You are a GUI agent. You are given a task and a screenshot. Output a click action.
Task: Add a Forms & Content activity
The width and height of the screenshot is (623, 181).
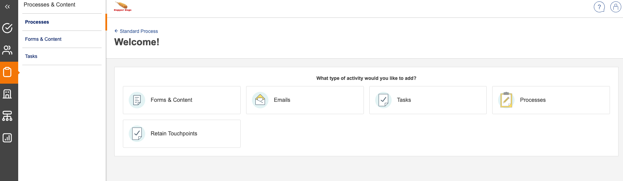(x=182, y=100)
